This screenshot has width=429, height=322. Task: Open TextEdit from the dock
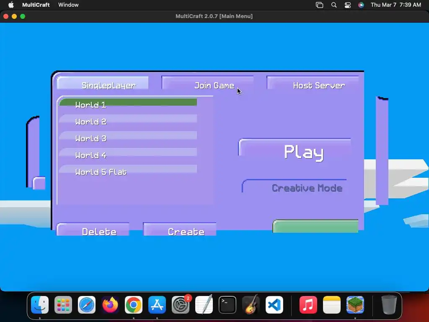click(204, 305)
